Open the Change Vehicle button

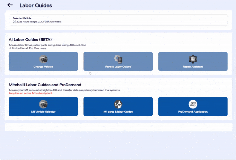(43, 67)
